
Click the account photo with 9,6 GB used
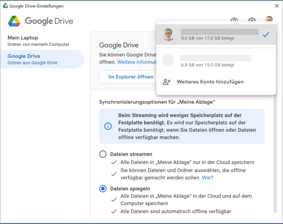(168, 34)
